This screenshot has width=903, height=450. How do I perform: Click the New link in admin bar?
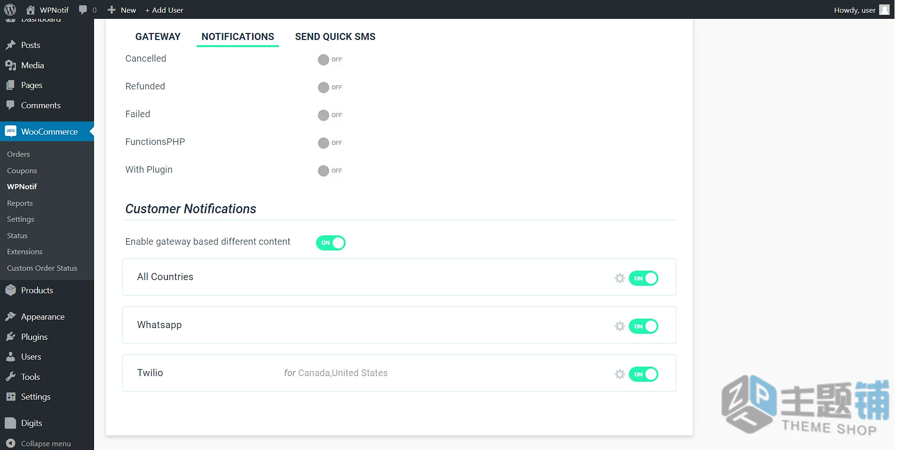pos(128,10)
